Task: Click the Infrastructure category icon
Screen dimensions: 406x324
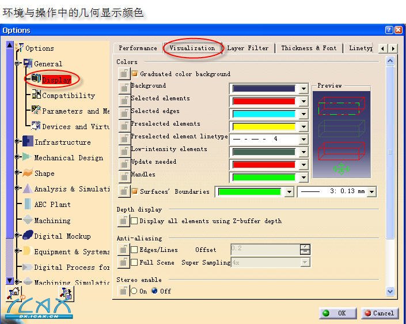Action: click(x=28, y=141)
